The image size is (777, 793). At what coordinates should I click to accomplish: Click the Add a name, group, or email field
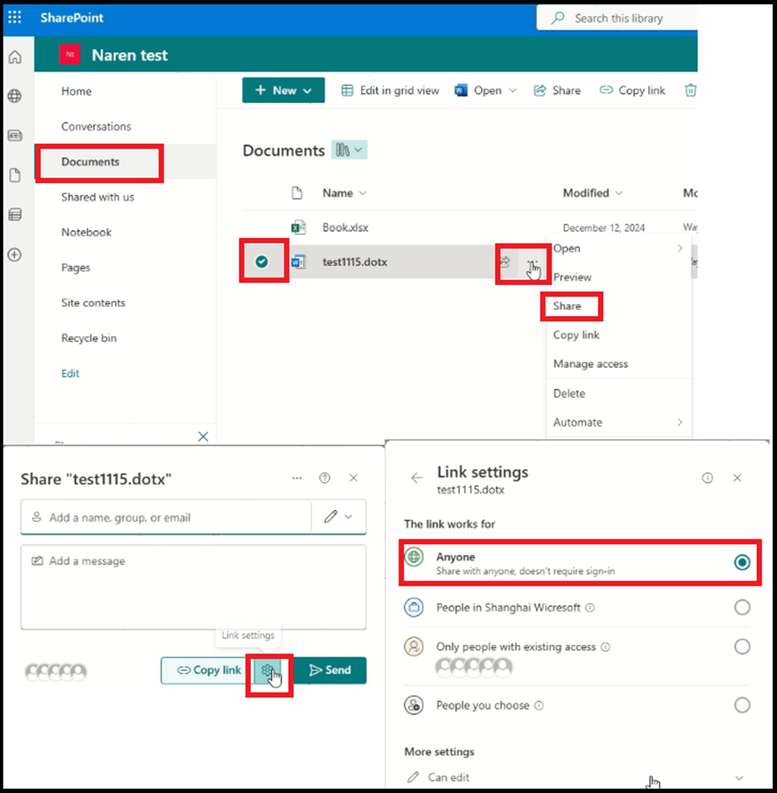tap(166, 517)
